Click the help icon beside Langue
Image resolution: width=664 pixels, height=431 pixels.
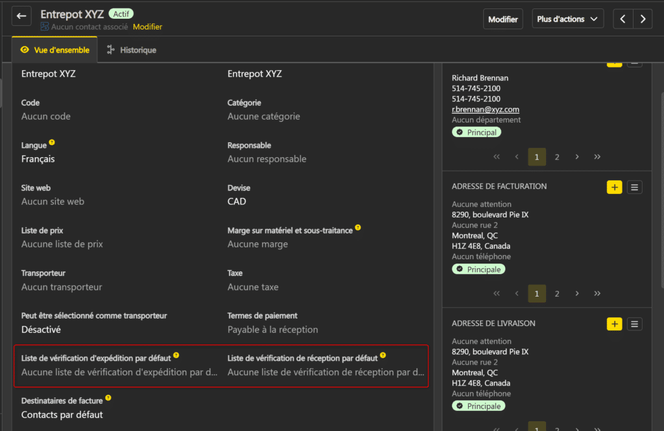coord(52,143)
